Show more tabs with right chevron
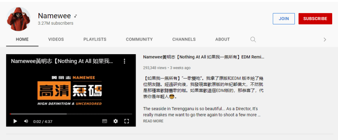This screenshot has height=140, width=338. tap(325, 39)
